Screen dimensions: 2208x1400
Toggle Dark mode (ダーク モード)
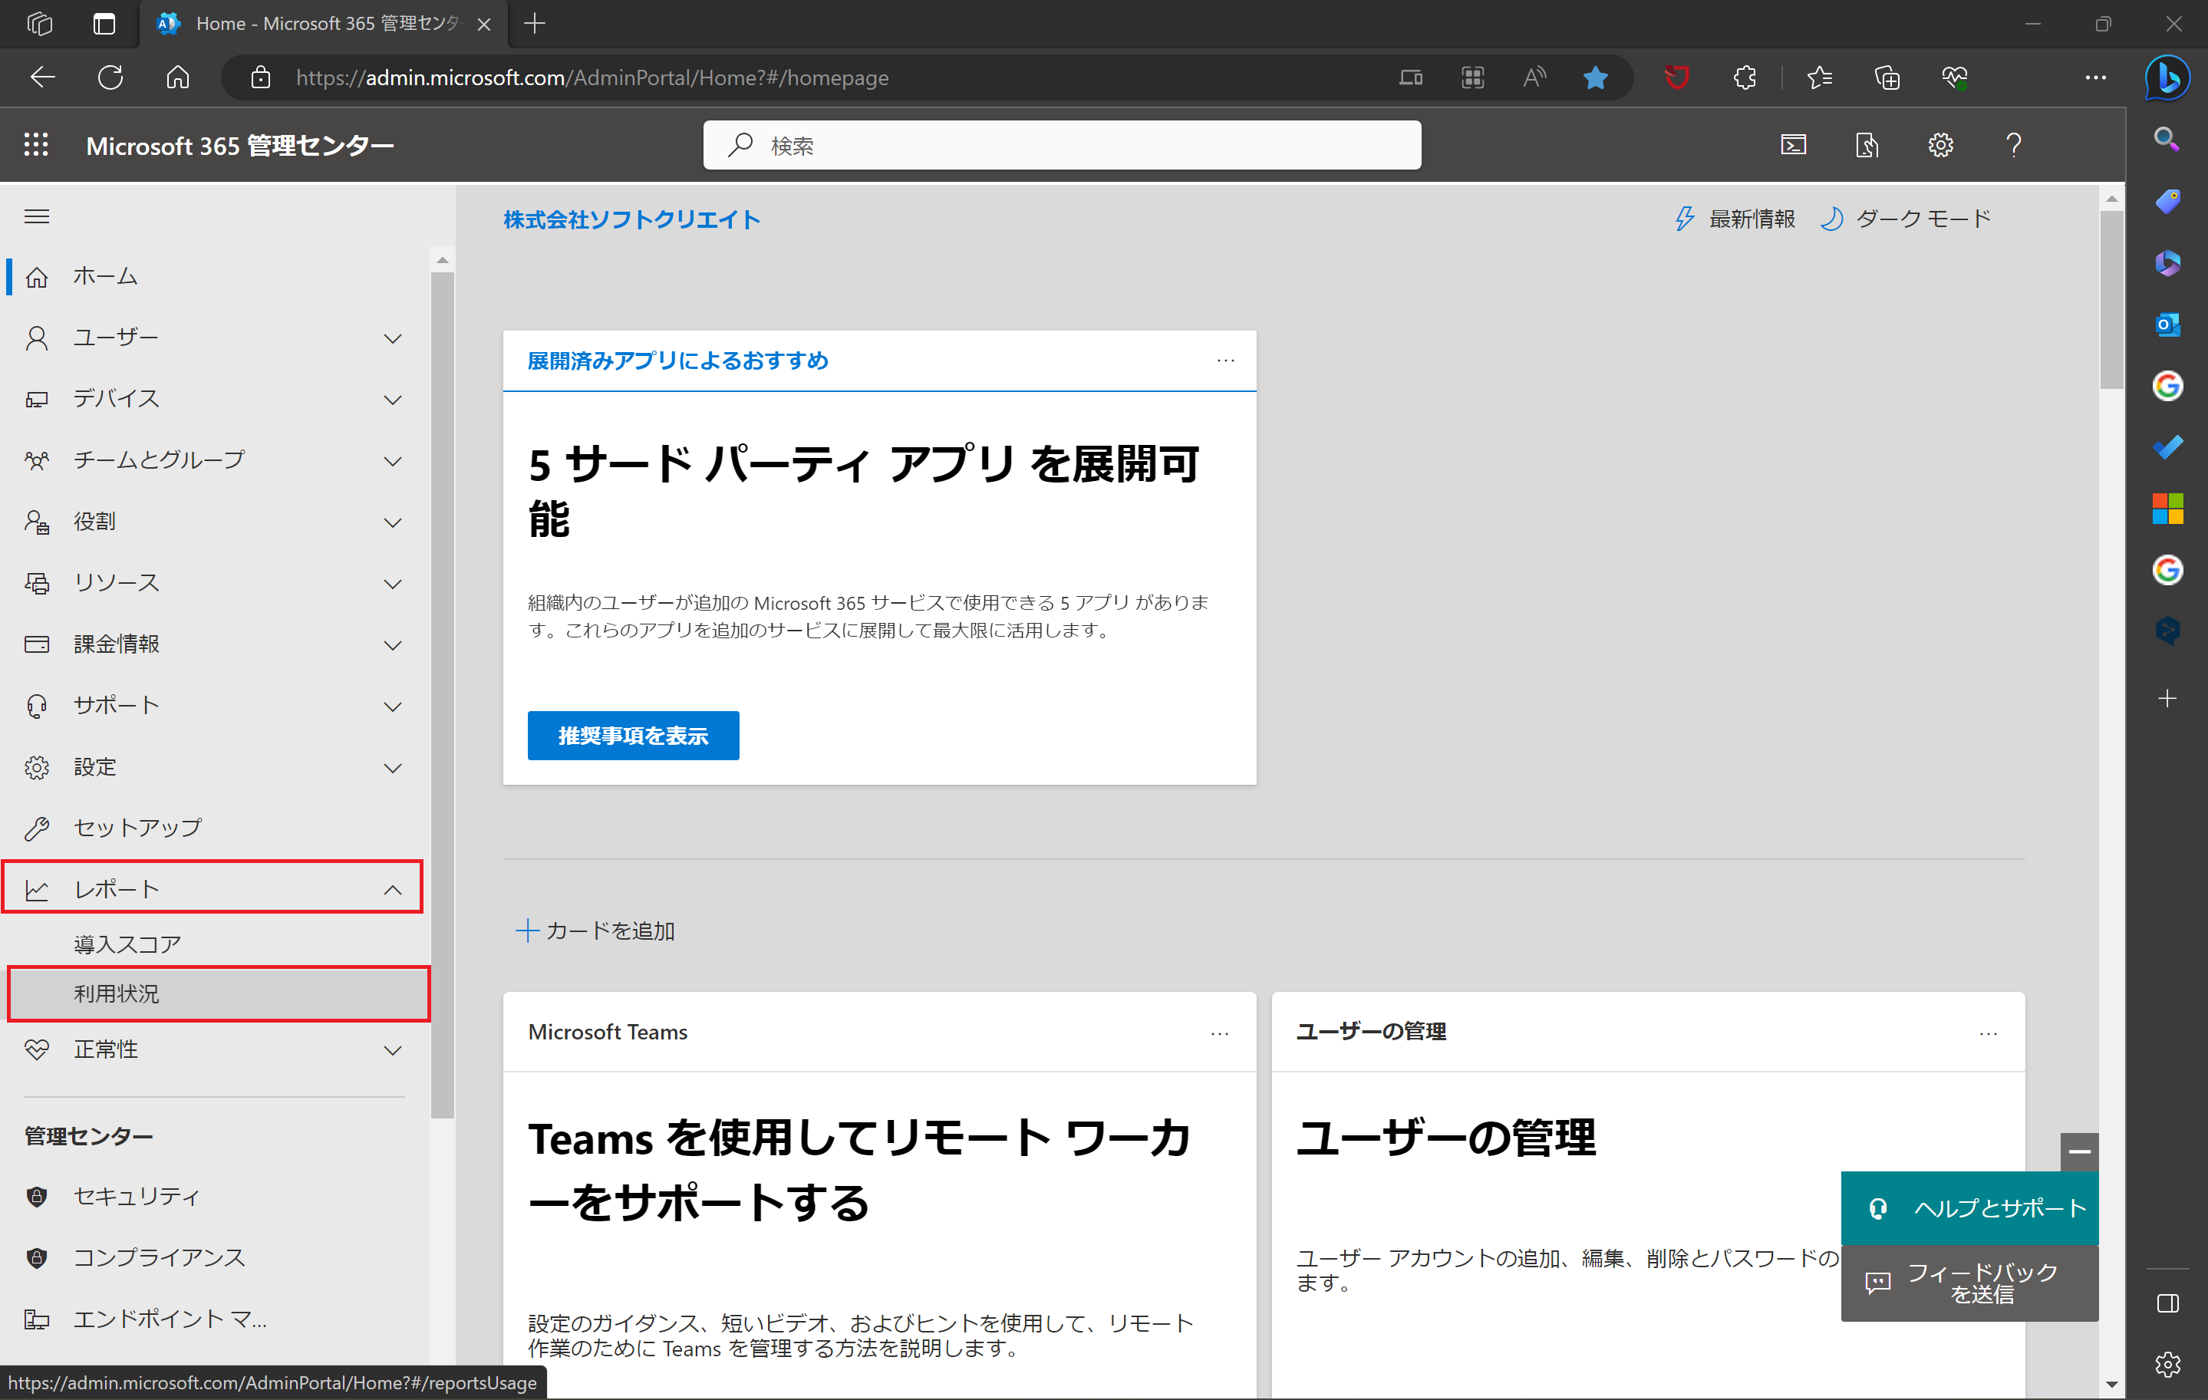tap(1906, 218)
